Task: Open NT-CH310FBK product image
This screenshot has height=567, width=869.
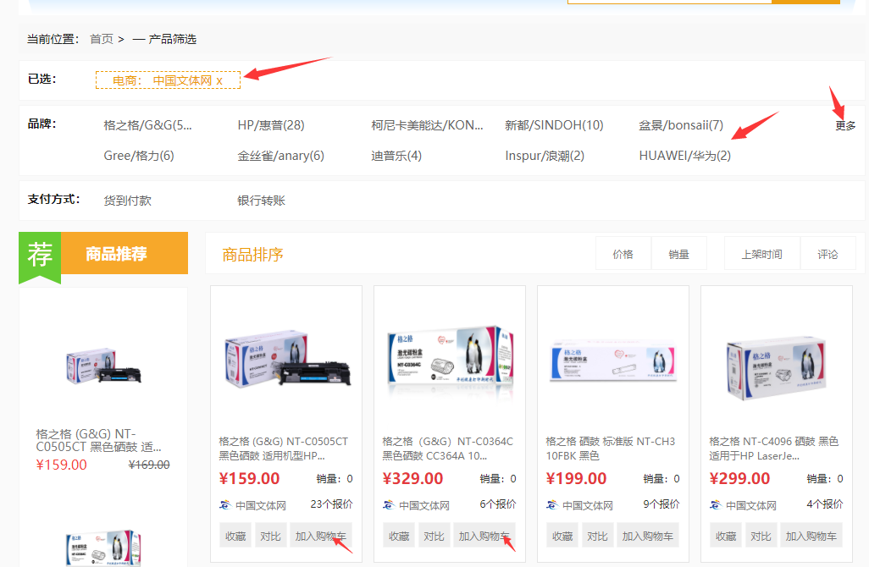Action: pyautogui.click(x=612, y=361)
